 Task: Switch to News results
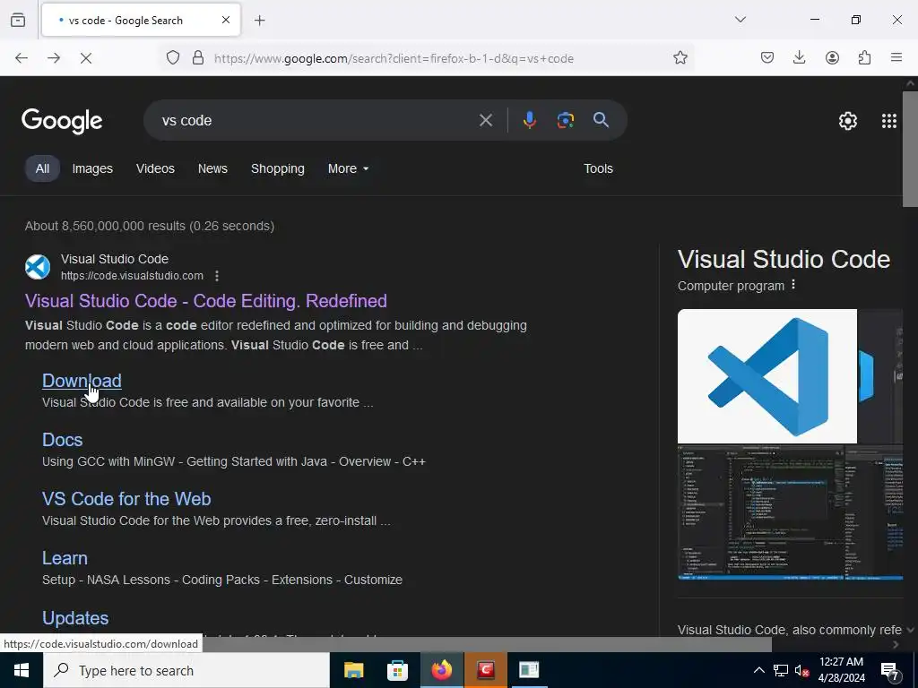(x=212, y=168)
